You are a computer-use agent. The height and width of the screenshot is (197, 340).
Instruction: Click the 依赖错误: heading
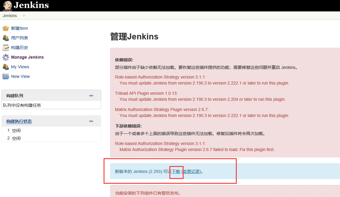pyautogui.click(x=124, y=60)
